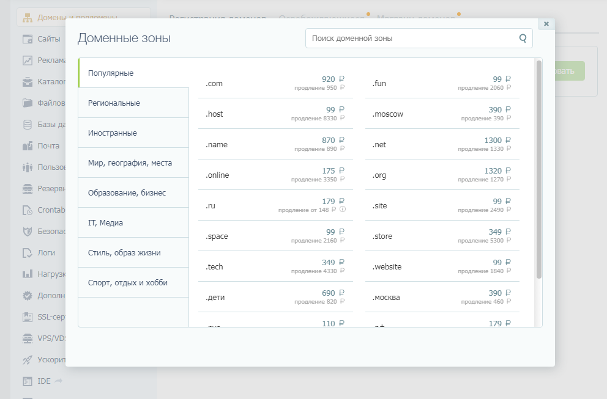Click the magnifier icon in the zone search
Screen dimensions: 607x399
523,38
